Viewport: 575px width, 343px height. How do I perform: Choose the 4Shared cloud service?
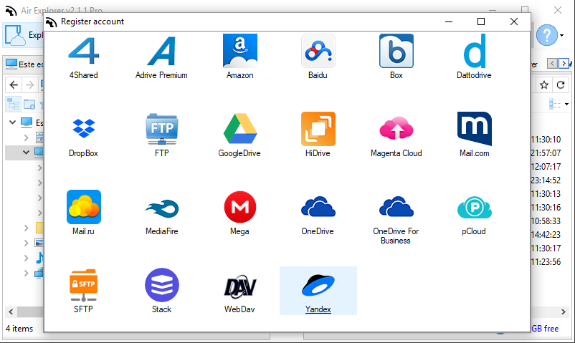pyautogui.click(x=84, y=57)
